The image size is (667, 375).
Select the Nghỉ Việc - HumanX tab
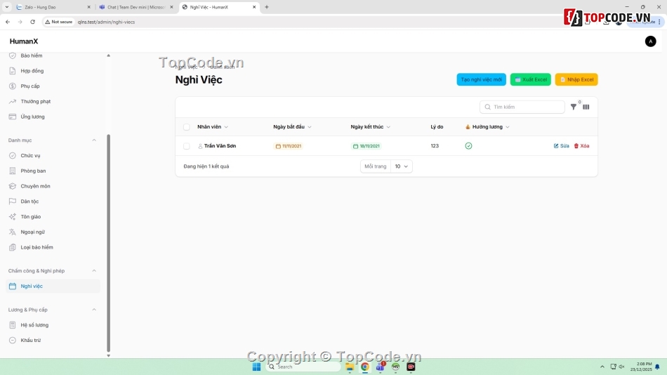tap(218, 7)
